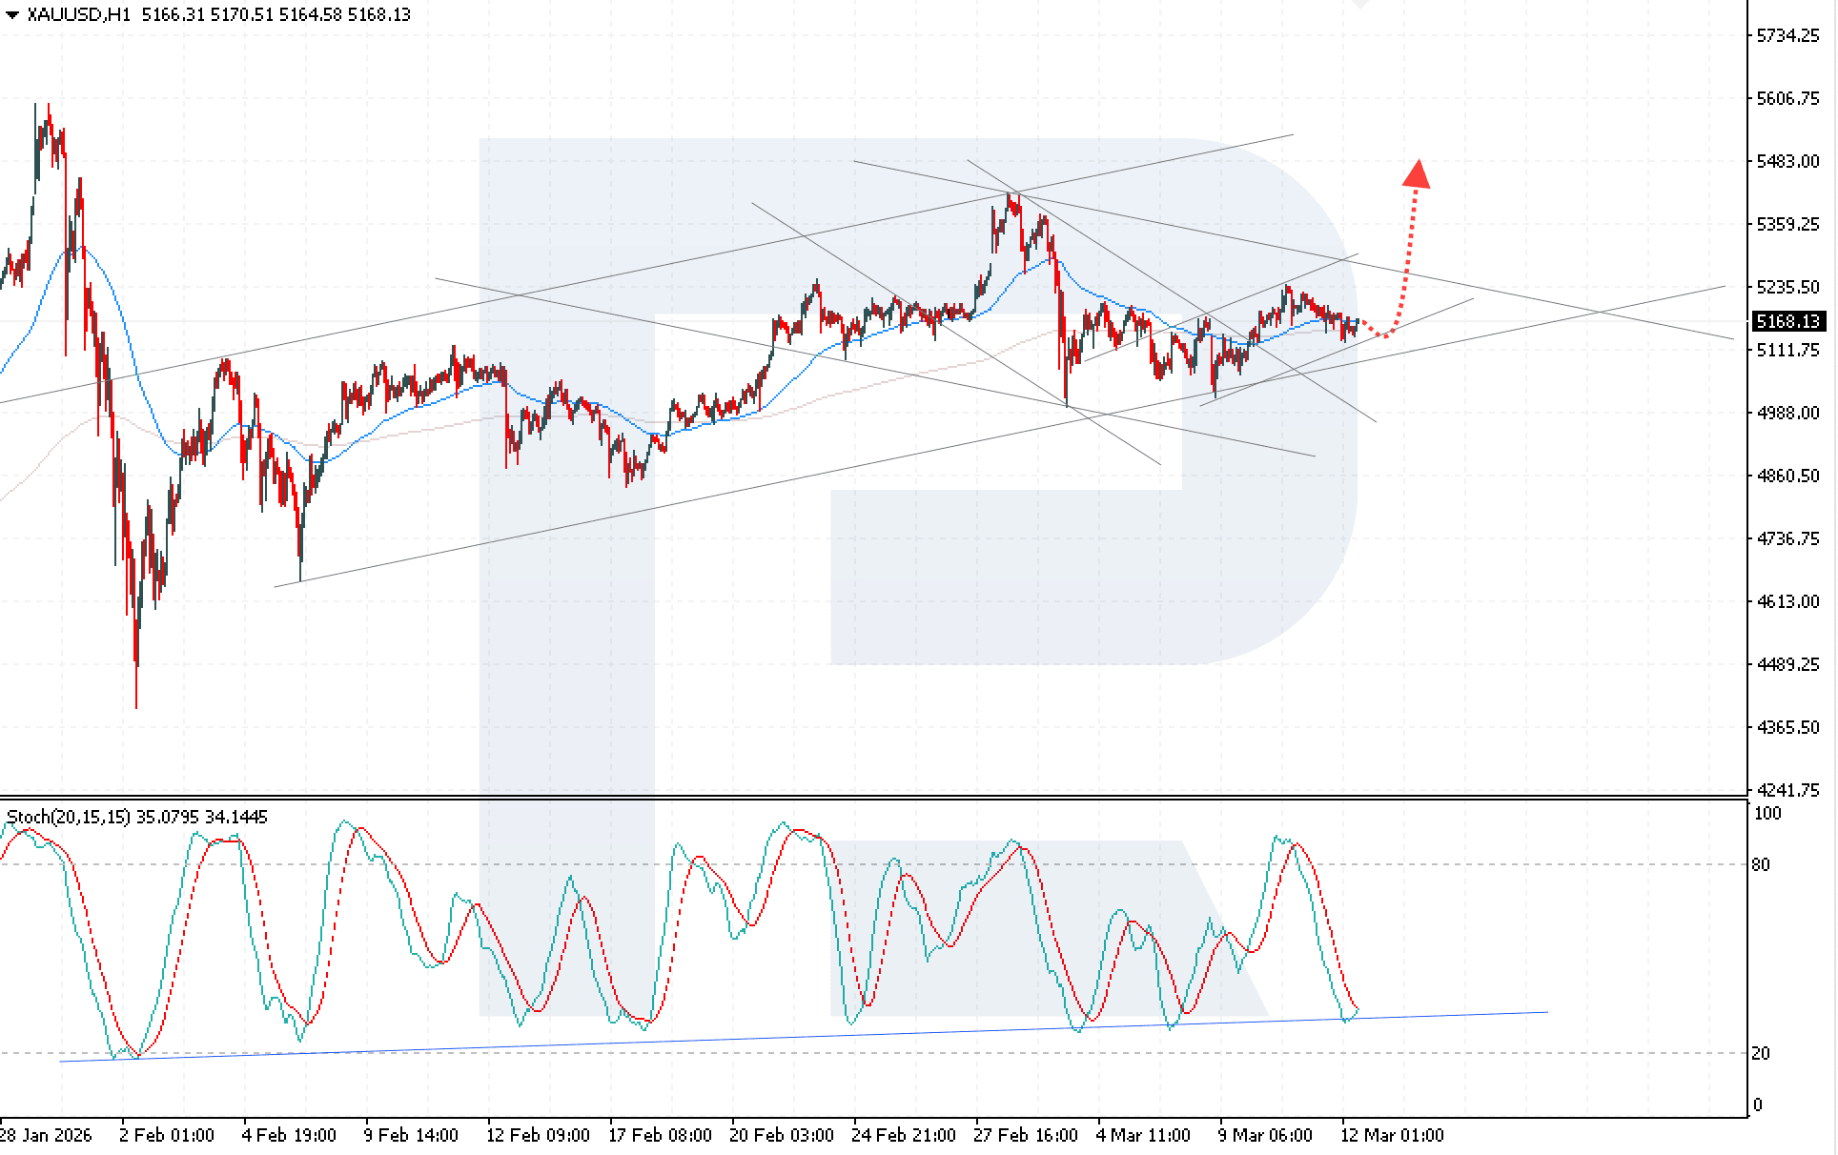Click the 5483.00 price axis label

1787,161
